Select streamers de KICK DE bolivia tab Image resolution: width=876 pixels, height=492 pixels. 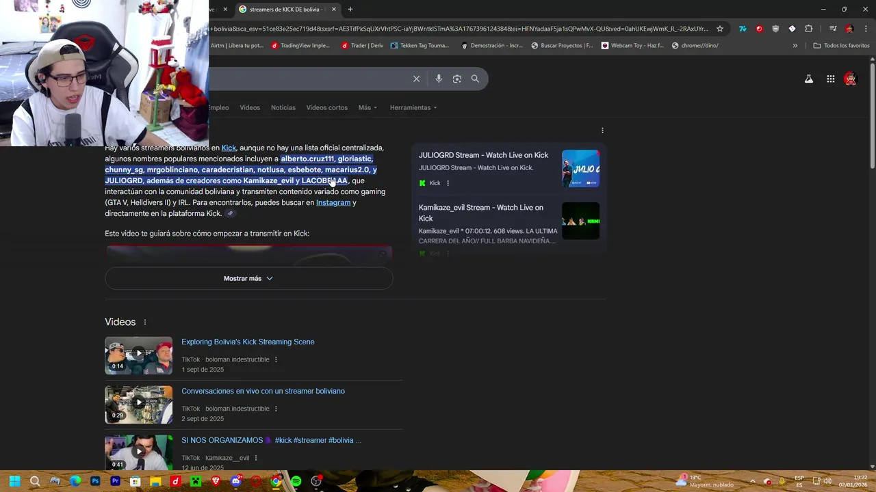tap(287, 10)
